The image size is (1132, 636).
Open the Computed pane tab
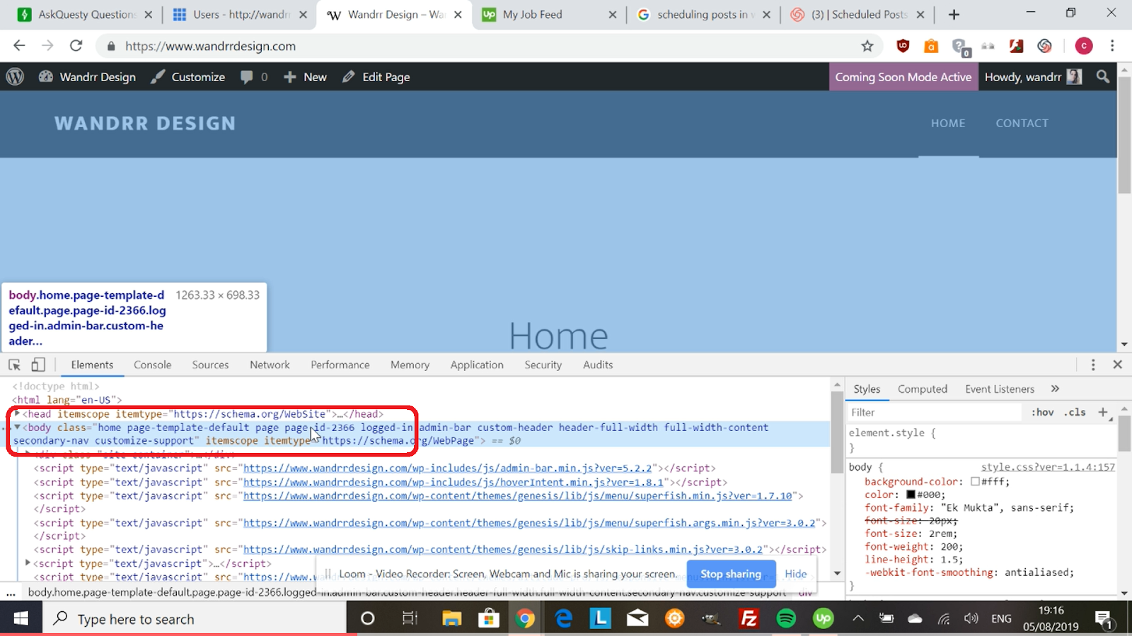(x=922, y=389)
